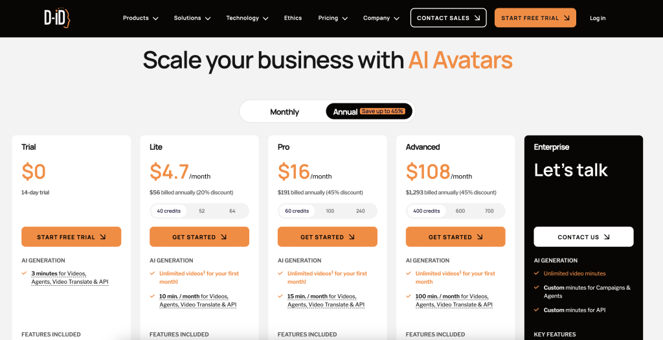Click arrow icon on Enterprise Contact Us button

coord(607,237)
